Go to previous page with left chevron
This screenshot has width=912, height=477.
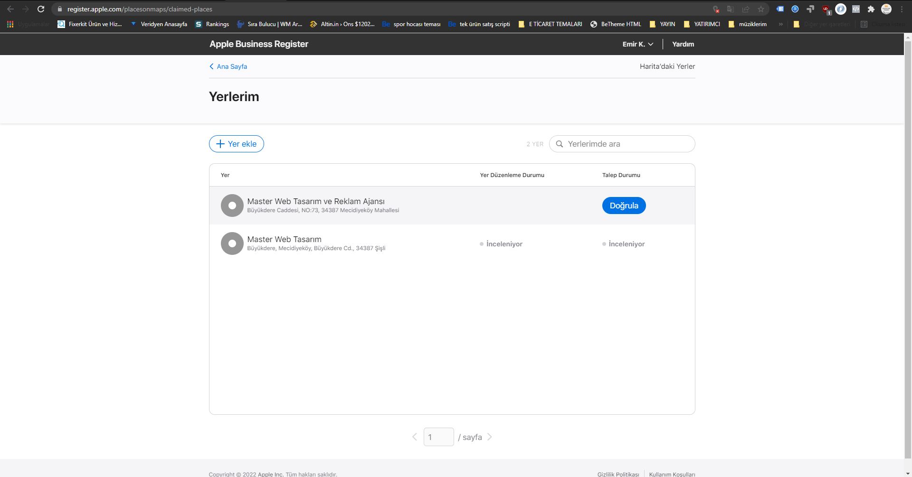coord(415,437)
